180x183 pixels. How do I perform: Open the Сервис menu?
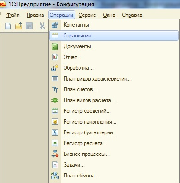[x=87, y=15]
